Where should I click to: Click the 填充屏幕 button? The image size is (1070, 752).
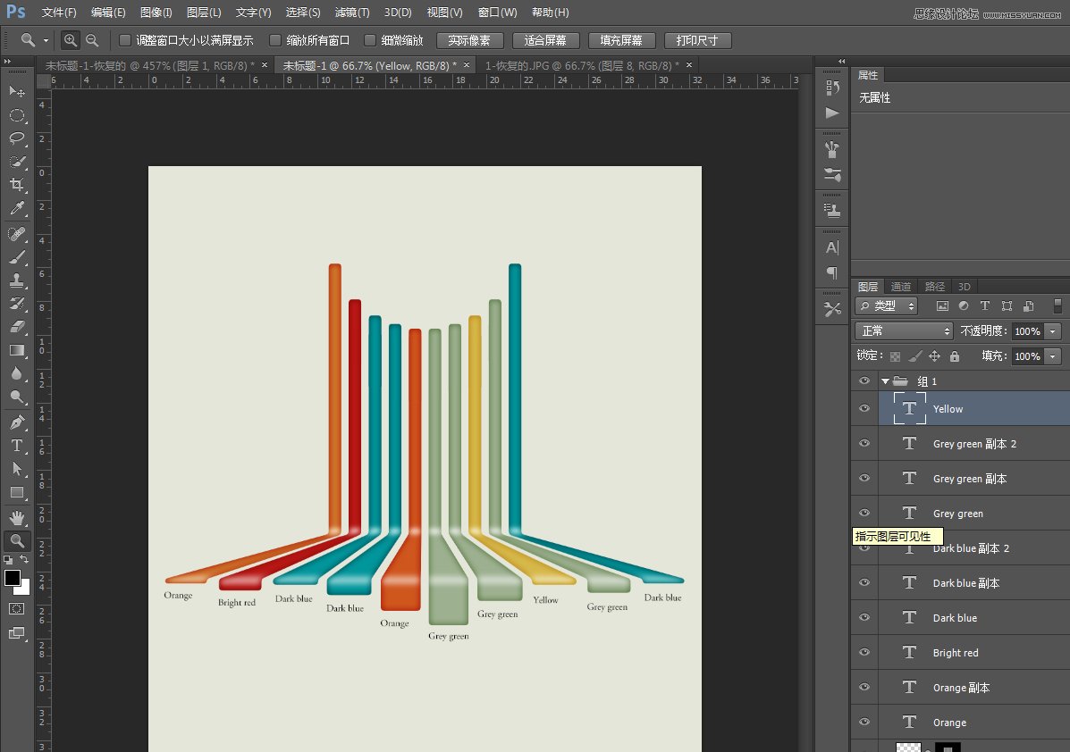621,40
